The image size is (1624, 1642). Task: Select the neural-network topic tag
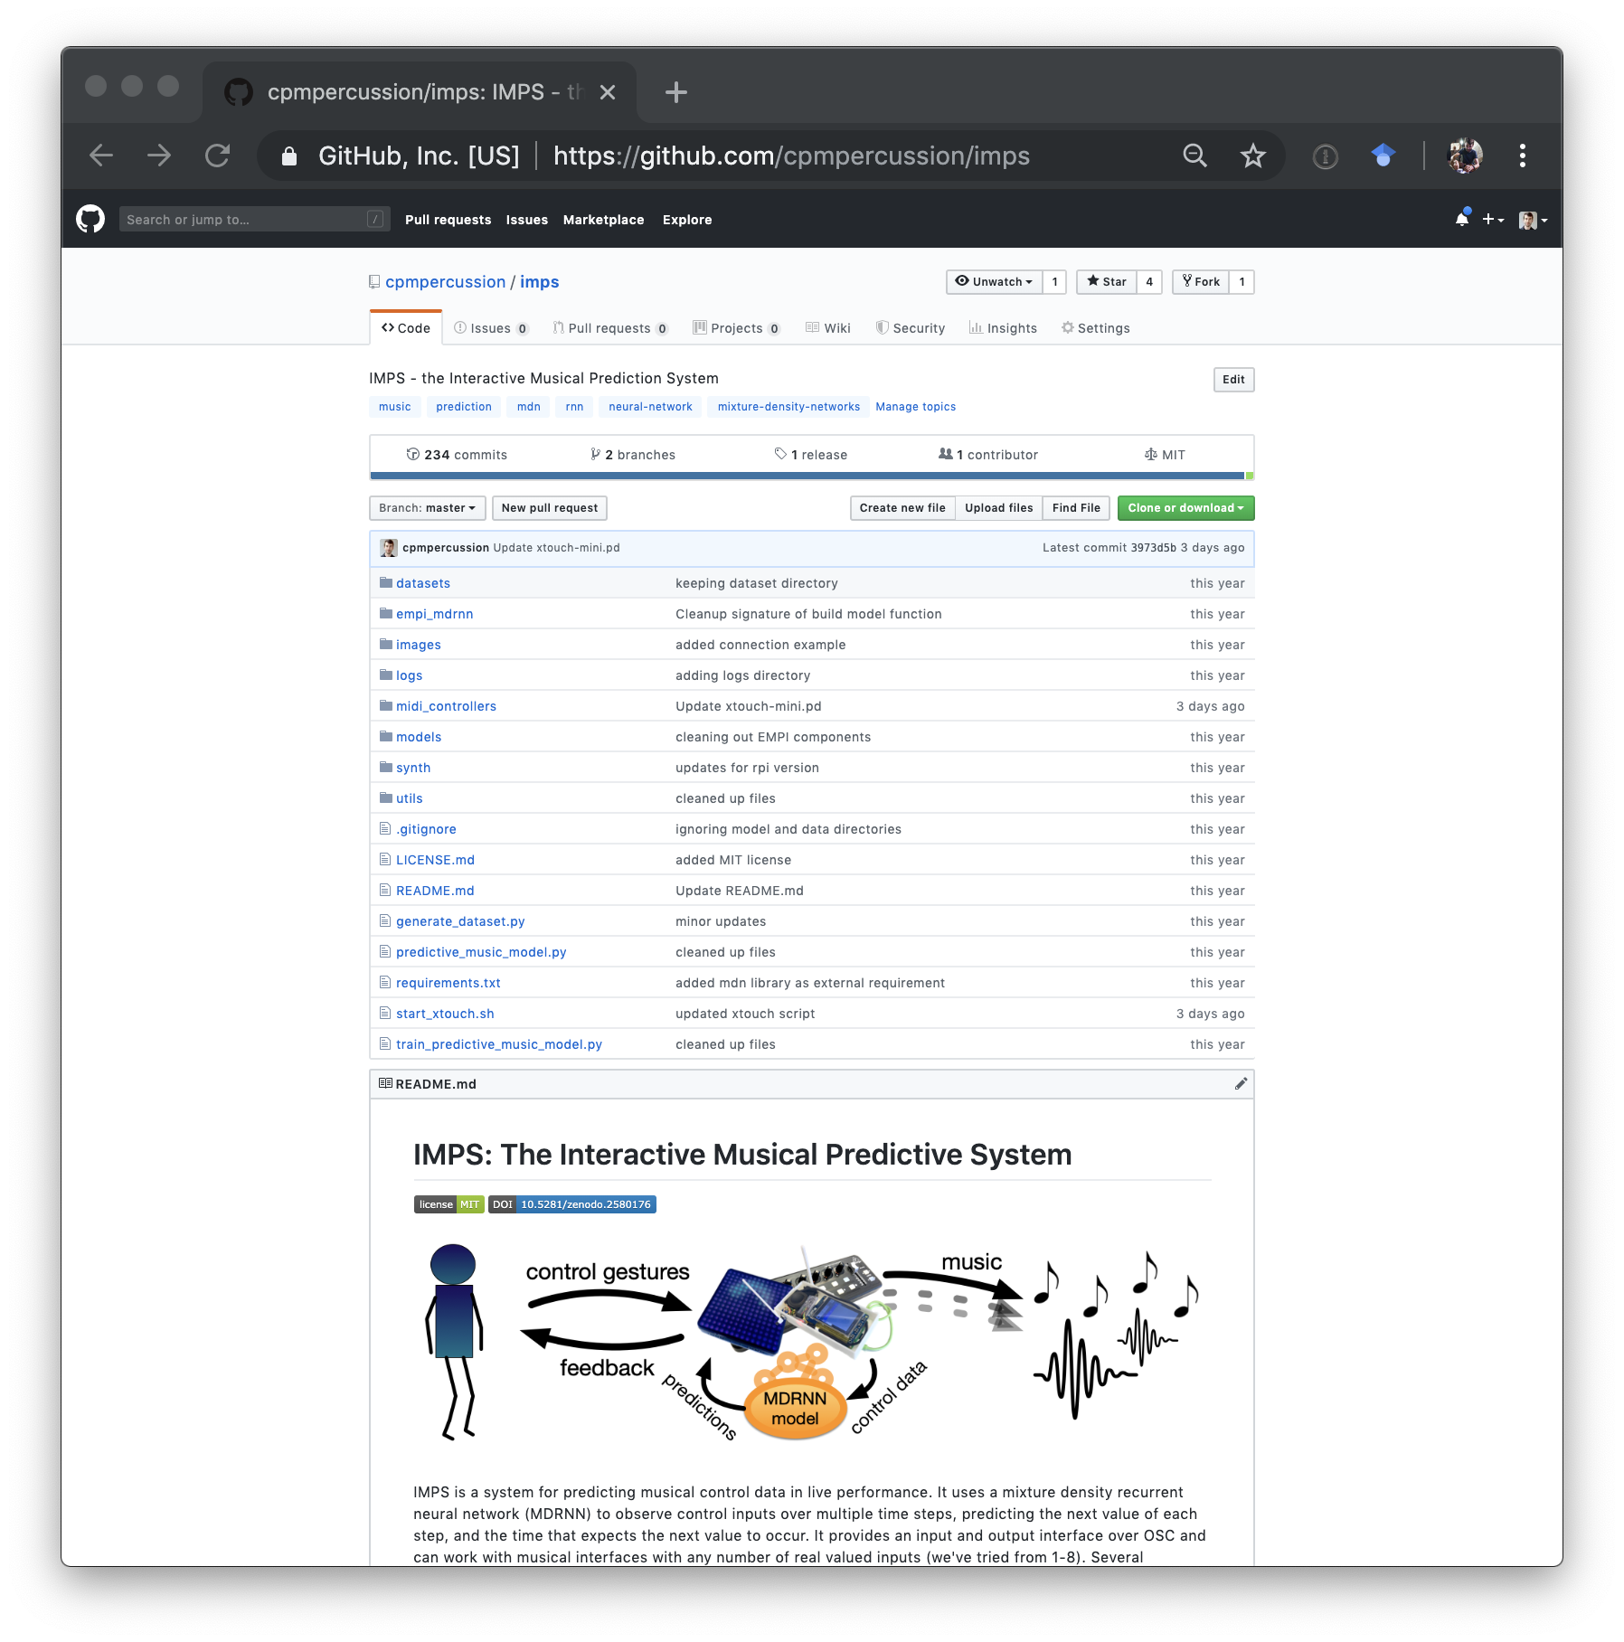[x=650, y=407]
